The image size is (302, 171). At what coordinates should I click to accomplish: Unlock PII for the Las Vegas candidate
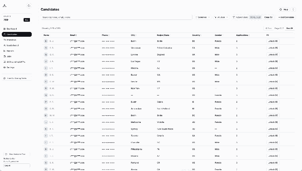273,61
